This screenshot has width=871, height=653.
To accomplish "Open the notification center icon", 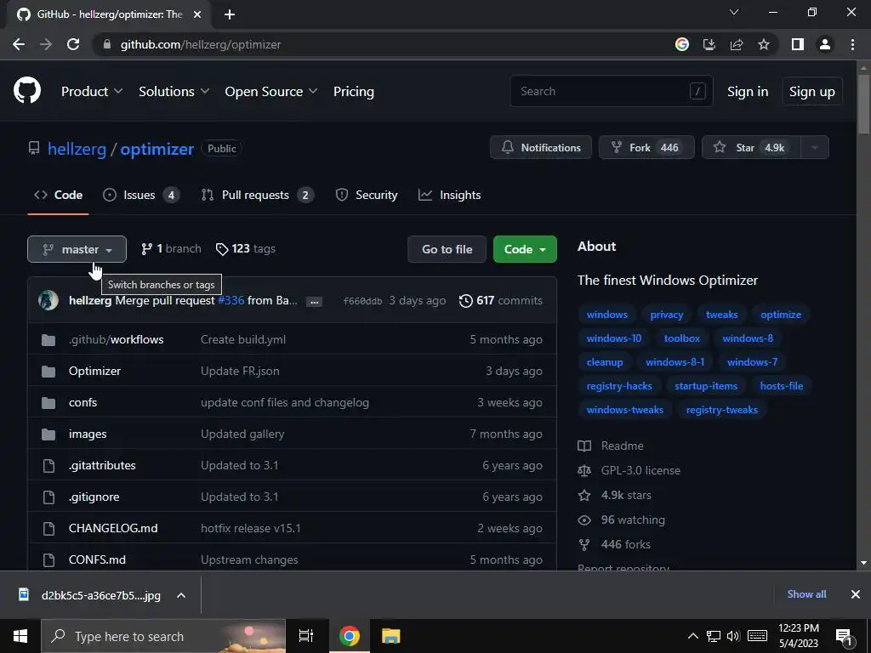I will [844, 636].
